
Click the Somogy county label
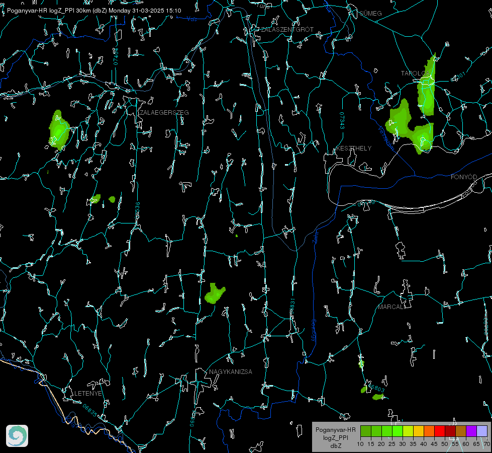314,331
